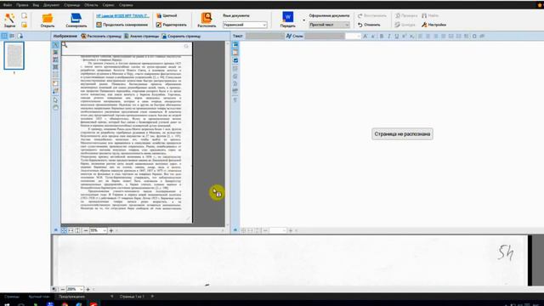Click the magnifier icon above the image

pyautogui.click(x=65, y=45)
